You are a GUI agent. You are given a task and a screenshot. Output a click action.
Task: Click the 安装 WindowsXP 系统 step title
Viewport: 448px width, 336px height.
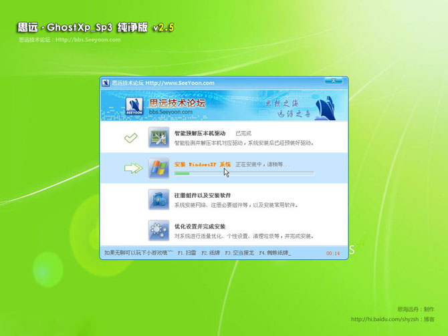pos(203,164)
